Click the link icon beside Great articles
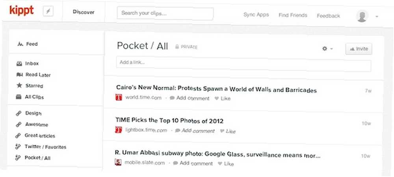Viewport: 394px width, 177px height. tap(18, 136)
